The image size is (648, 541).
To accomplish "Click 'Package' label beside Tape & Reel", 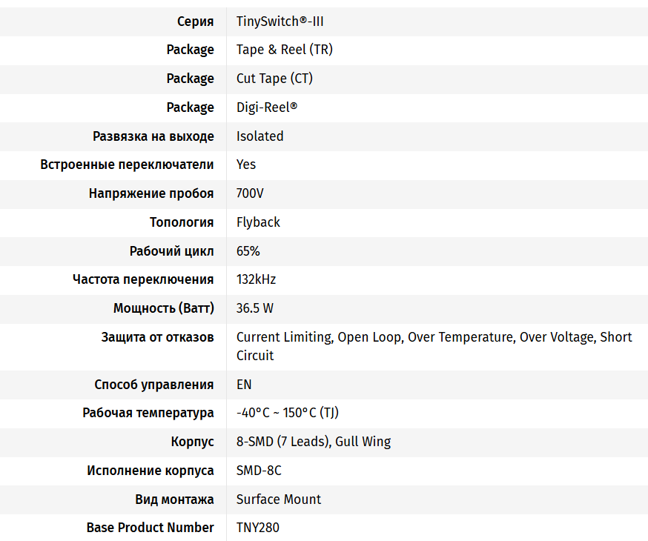I will [x=190, y=50].
